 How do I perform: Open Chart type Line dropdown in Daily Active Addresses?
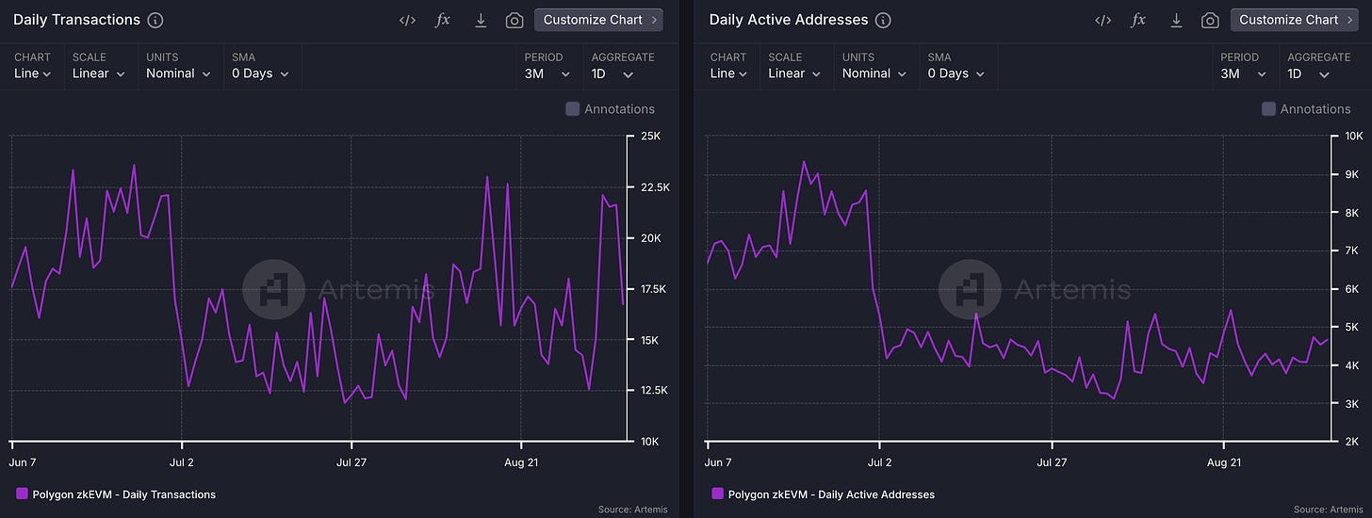click(x=729, y=73)
